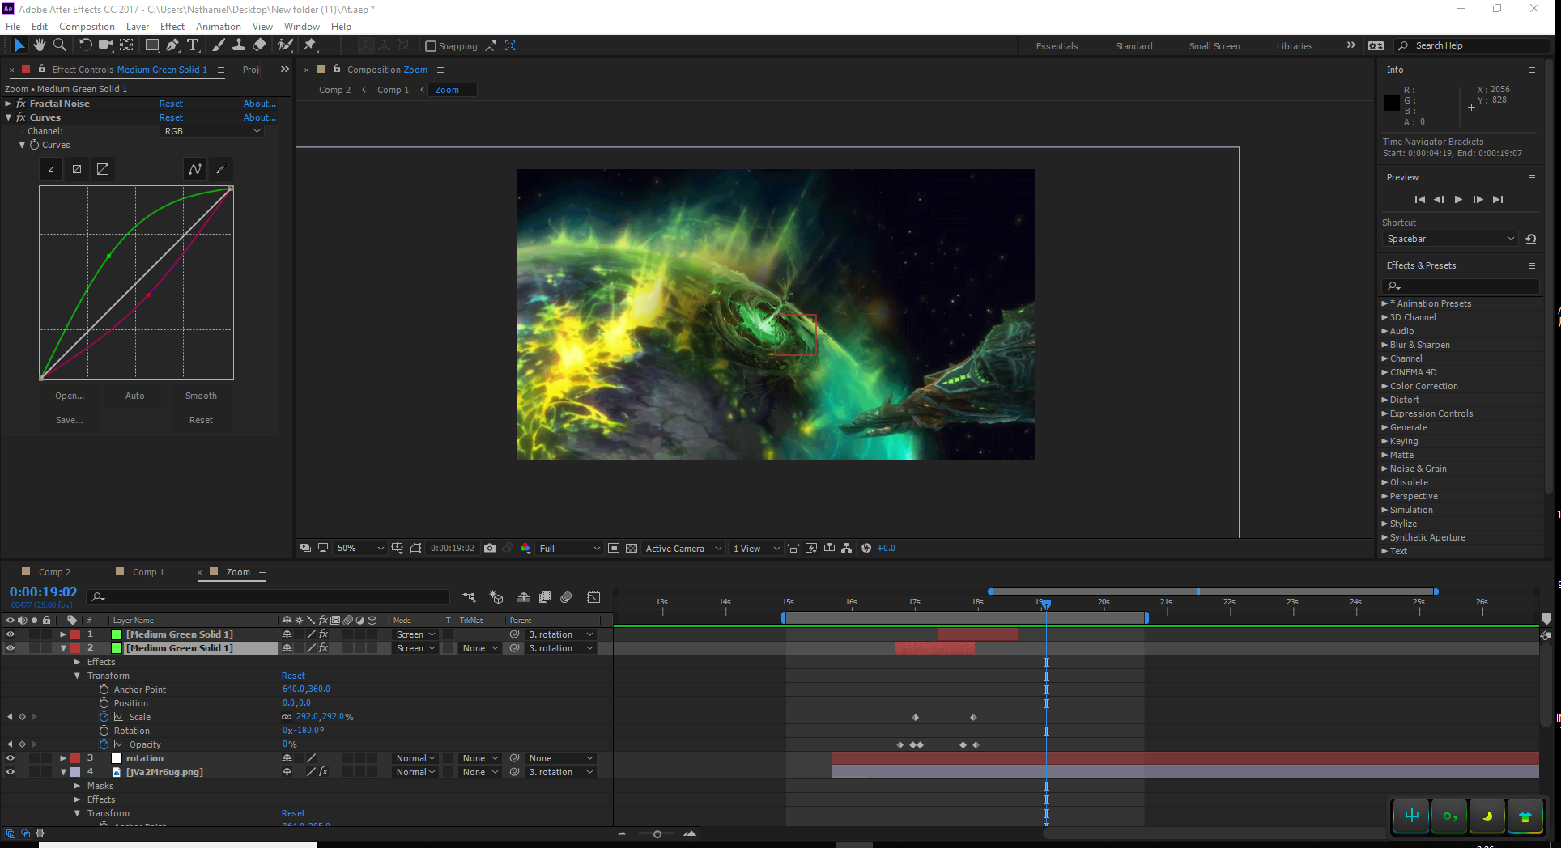Open the Curves Channel RGB dropdown

[212, 131]
